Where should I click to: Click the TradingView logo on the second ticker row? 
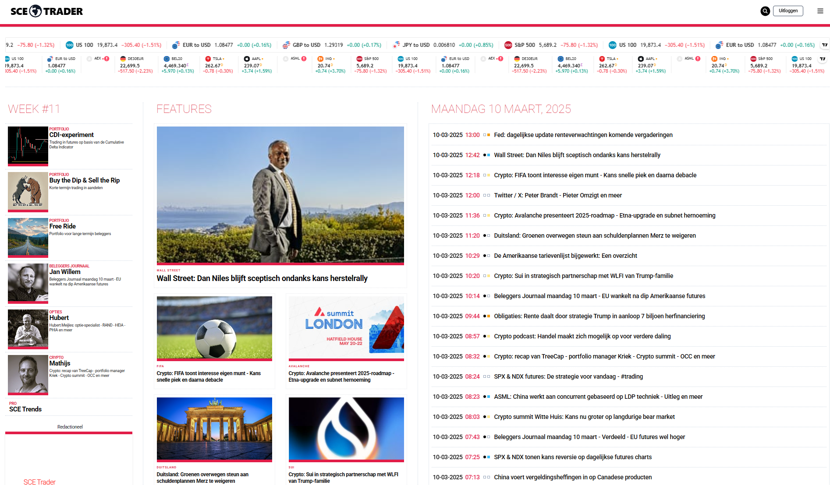coord(823,59)
